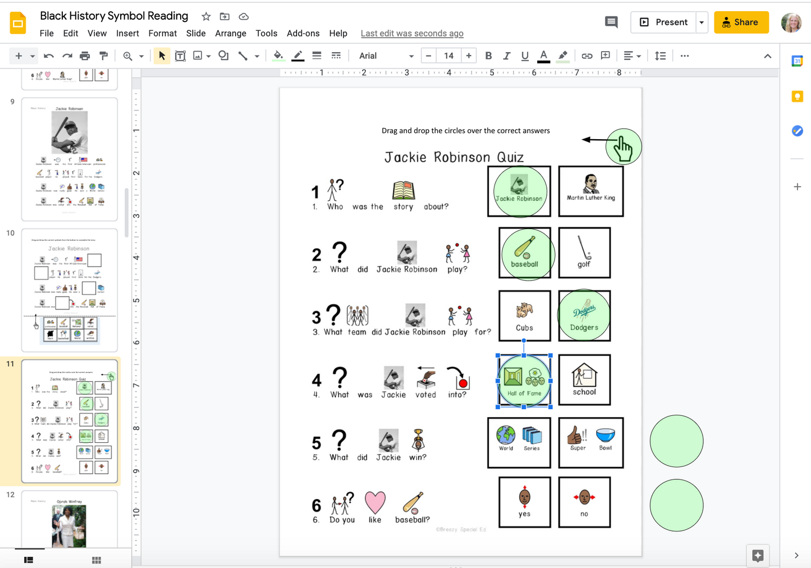Open the Arial font dropdown

[x=386, y=56]
